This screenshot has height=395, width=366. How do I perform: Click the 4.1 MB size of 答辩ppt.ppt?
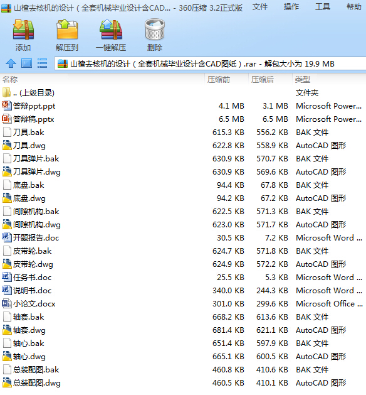231,106
